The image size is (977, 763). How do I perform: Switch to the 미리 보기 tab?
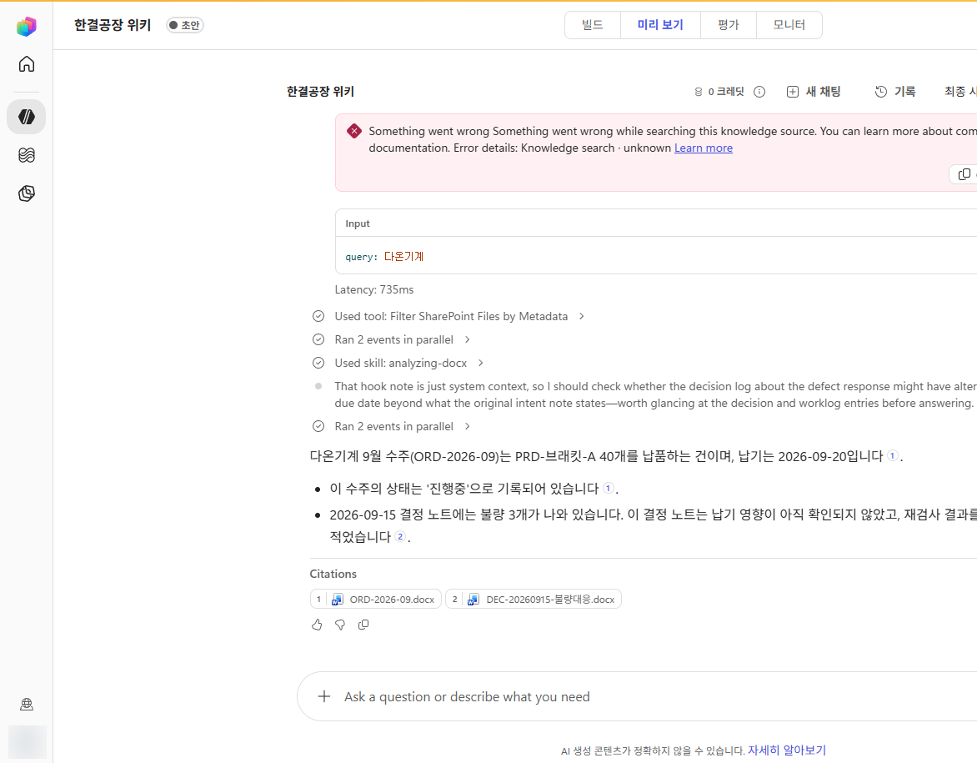pos(660,25)
